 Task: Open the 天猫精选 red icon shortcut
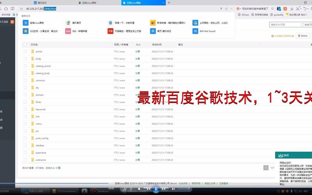tap(110, 31)
